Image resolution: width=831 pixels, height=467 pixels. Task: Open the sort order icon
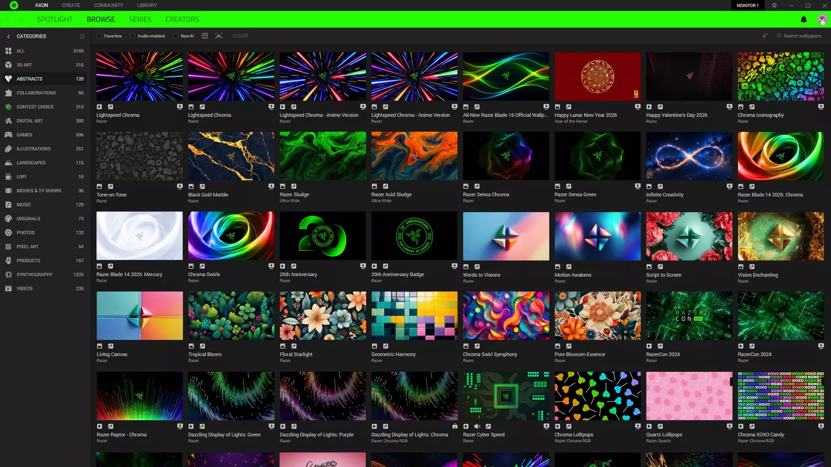pos(765,36)
